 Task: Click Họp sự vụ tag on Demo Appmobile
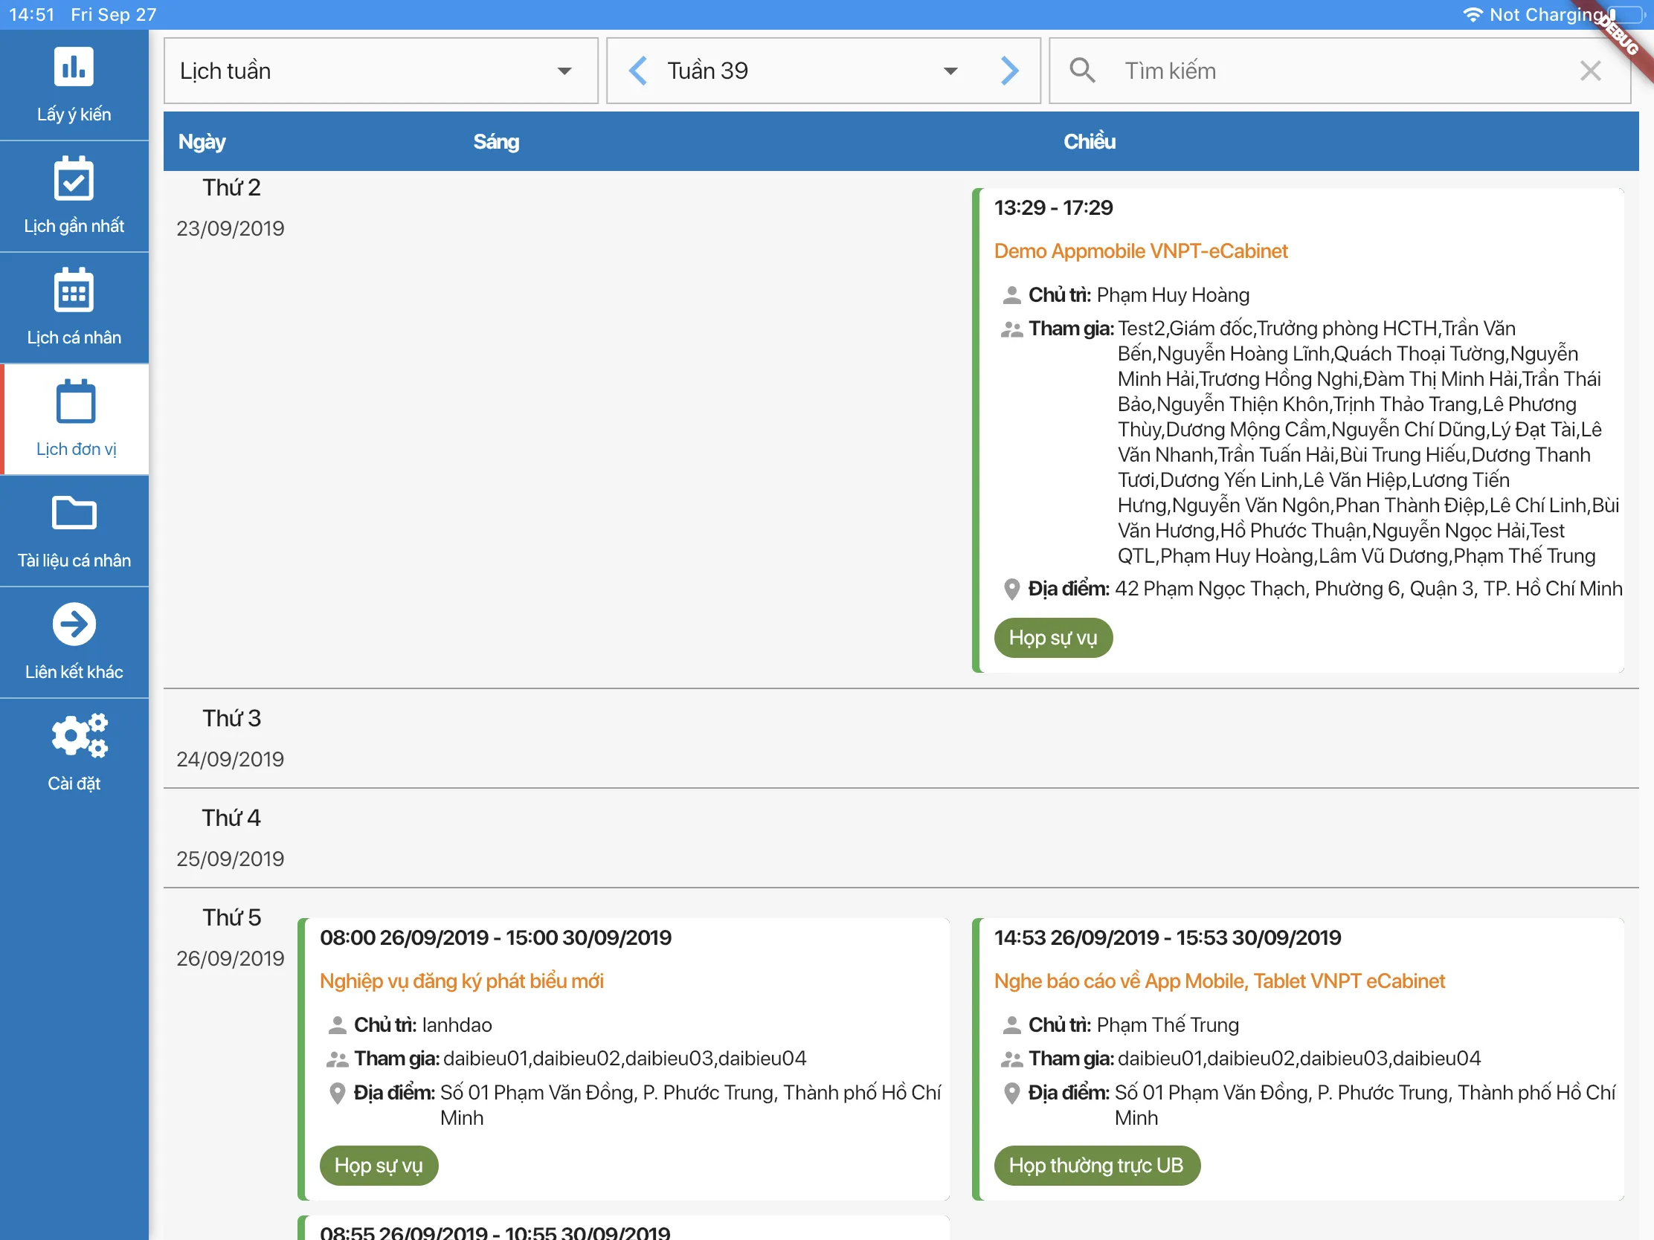click(x=1053, y=638)
